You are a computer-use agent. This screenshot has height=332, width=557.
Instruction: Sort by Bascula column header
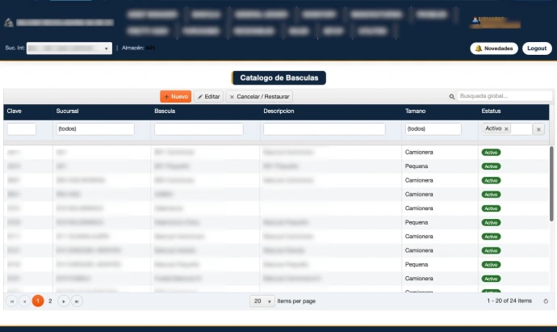click(x=165, y=111)
